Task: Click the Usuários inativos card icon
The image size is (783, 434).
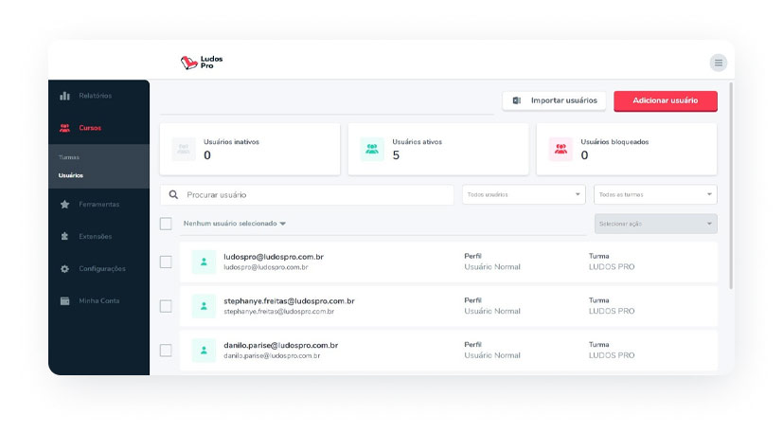Action: pos(184,149)
